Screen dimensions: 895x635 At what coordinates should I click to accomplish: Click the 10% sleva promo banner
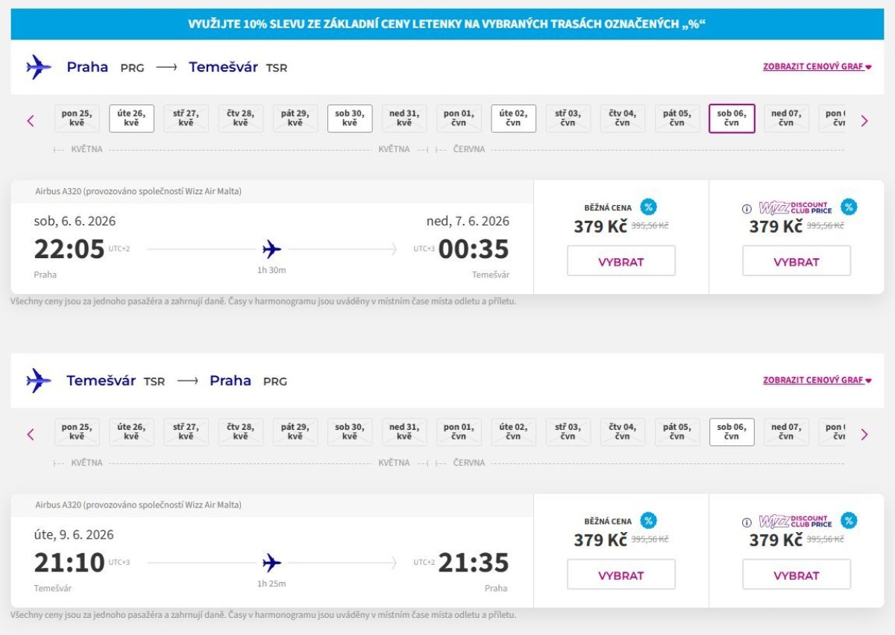447,25
